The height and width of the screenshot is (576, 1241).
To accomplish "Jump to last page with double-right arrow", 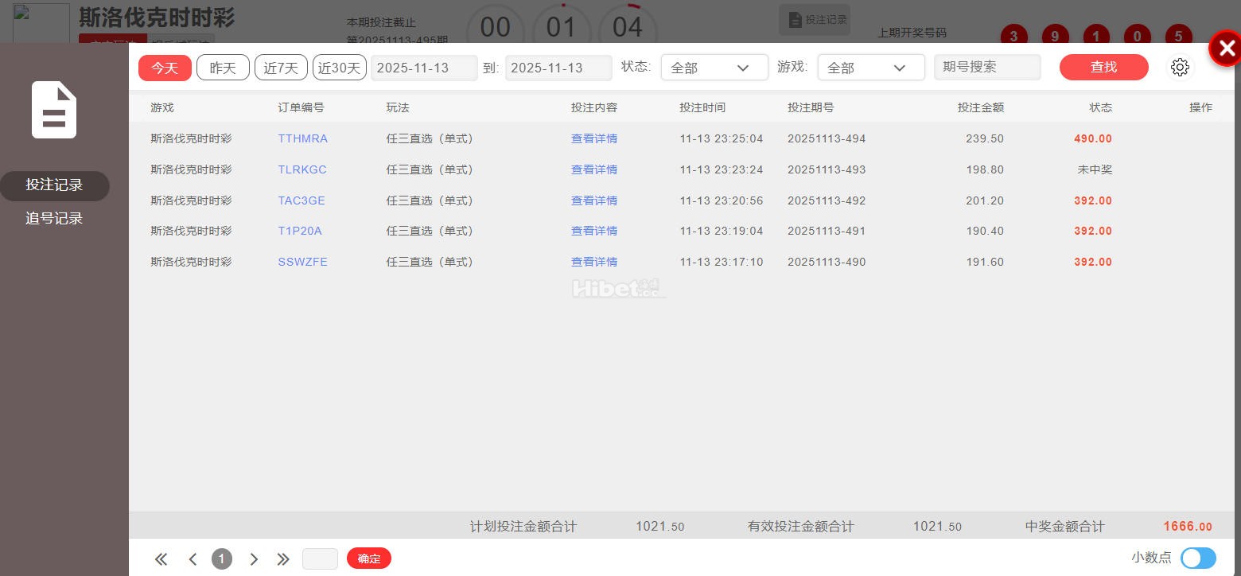I will pos(283,559).
